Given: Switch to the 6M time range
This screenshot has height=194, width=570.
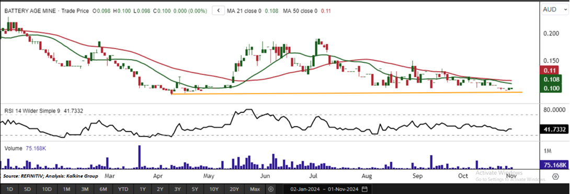Looking at the screenshot, I should click(103, 189).
